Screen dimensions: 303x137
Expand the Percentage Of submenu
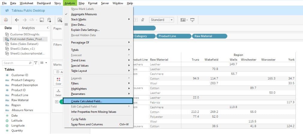click(x=98, y=42)
